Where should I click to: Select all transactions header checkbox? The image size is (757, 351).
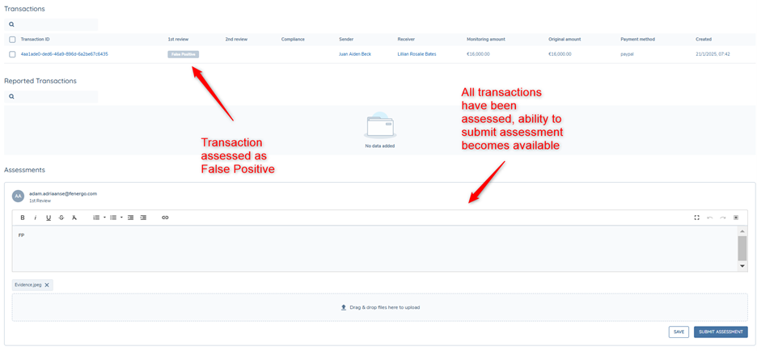coord(12,40)
